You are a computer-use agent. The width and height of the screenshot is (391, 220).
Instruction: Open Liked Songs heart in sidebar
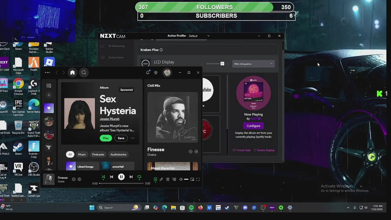[49, 108]
